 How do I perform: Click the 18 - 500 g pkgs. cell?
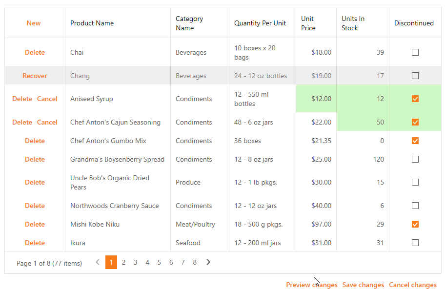(x=263, y=224)
